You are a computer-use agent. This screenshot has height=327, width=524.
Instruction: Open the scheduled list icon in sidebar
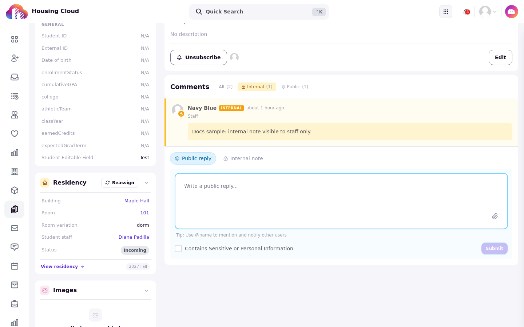[x=15, y=96]
